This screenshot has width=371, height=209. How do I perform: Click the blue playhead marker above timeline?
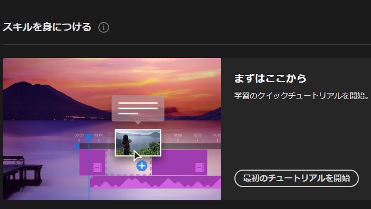(89, 137)
